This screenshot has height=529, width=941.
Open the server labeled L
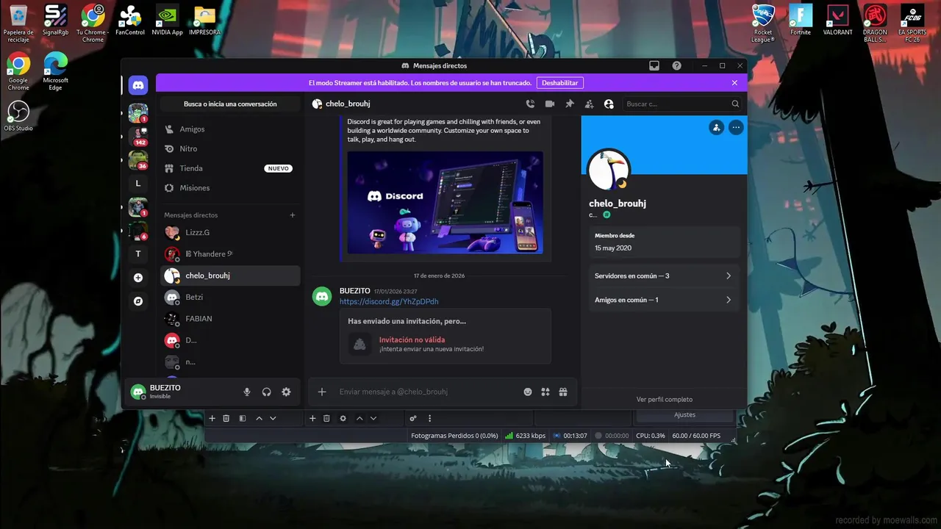(x=138, y=184)
